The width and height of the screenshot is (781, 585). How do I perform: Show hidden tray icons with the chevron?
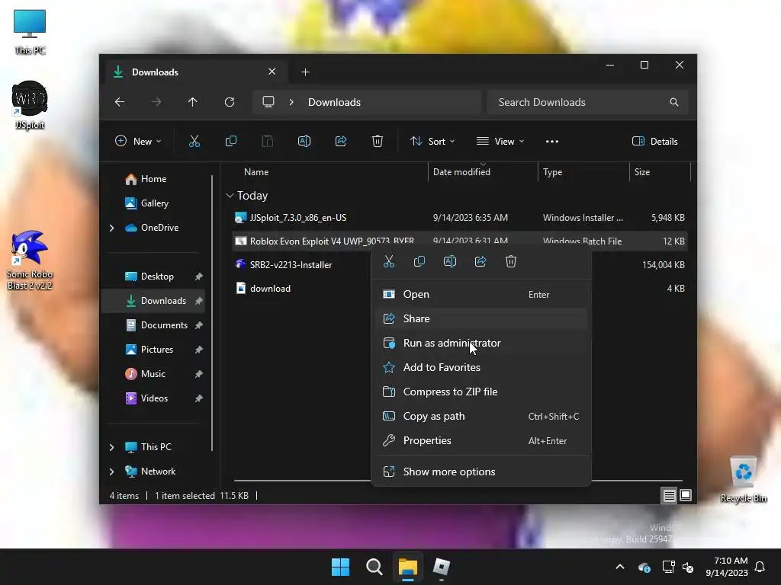pos(619,567)
